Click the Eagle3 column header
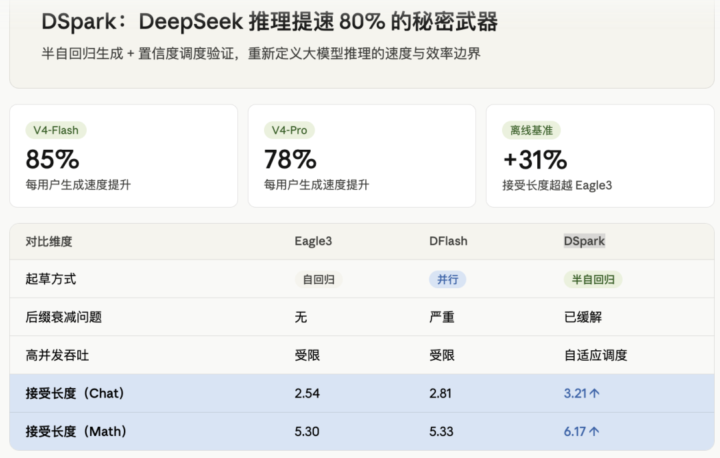 (313, 241)
